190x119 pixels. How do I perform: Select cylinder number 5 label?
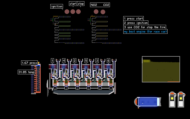pos(86,61)
